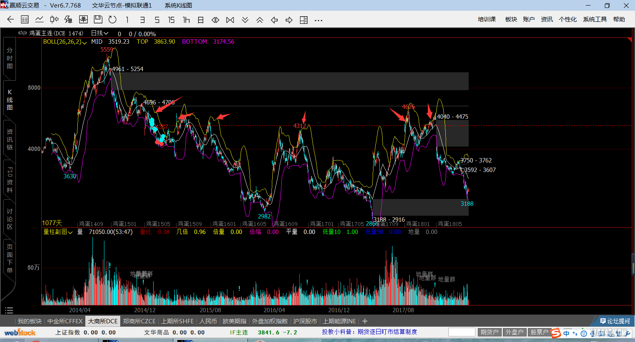
Task: Go back with the left arrow icon
Action: click(x=10, y=19)
